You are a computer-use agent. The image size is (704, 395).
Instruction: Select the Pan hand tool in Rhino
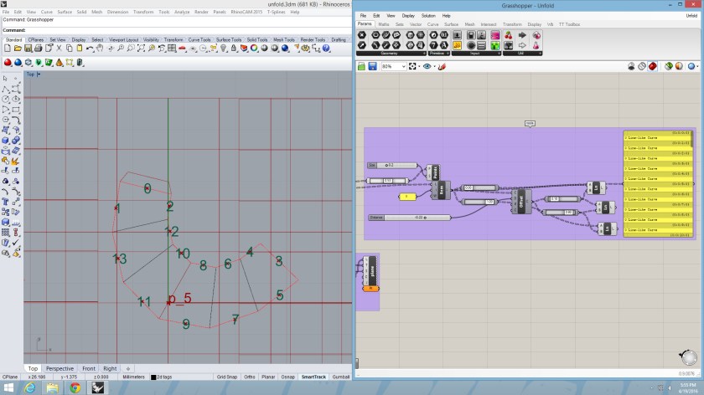coord(100,49)
